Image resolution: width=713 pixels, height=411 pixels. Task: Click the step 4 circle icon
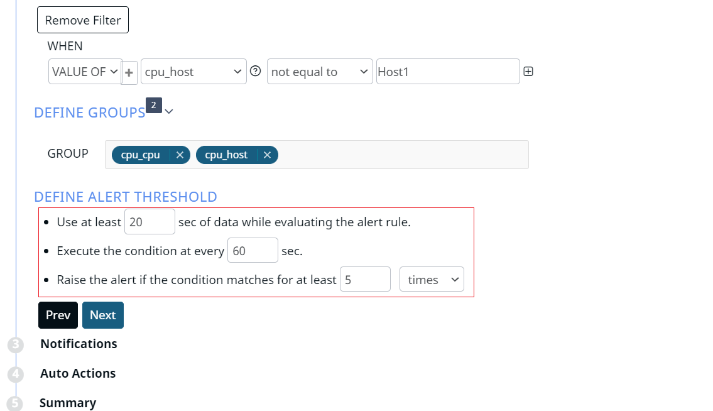point(16,374)
